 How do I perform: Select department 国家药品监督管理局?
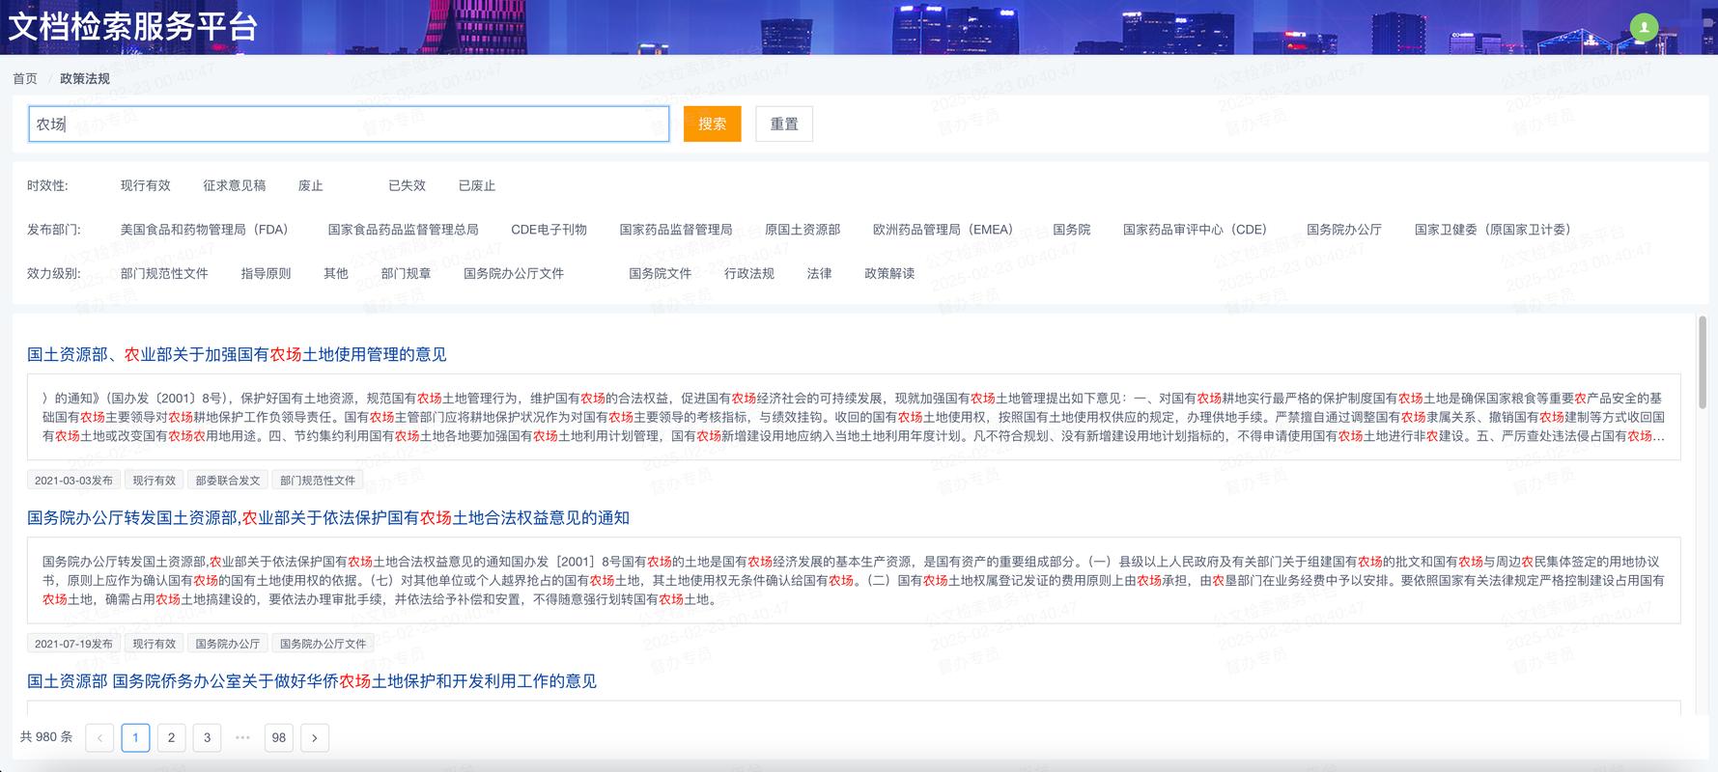click(x=676, y=230)
